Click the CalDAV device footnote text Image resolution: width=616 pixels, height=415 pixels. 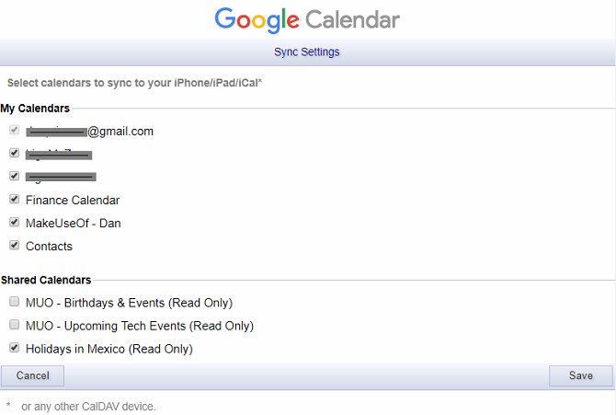tap(88, 406)
